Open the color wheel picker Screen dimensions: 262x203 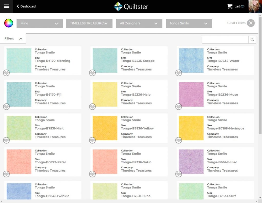8,23
